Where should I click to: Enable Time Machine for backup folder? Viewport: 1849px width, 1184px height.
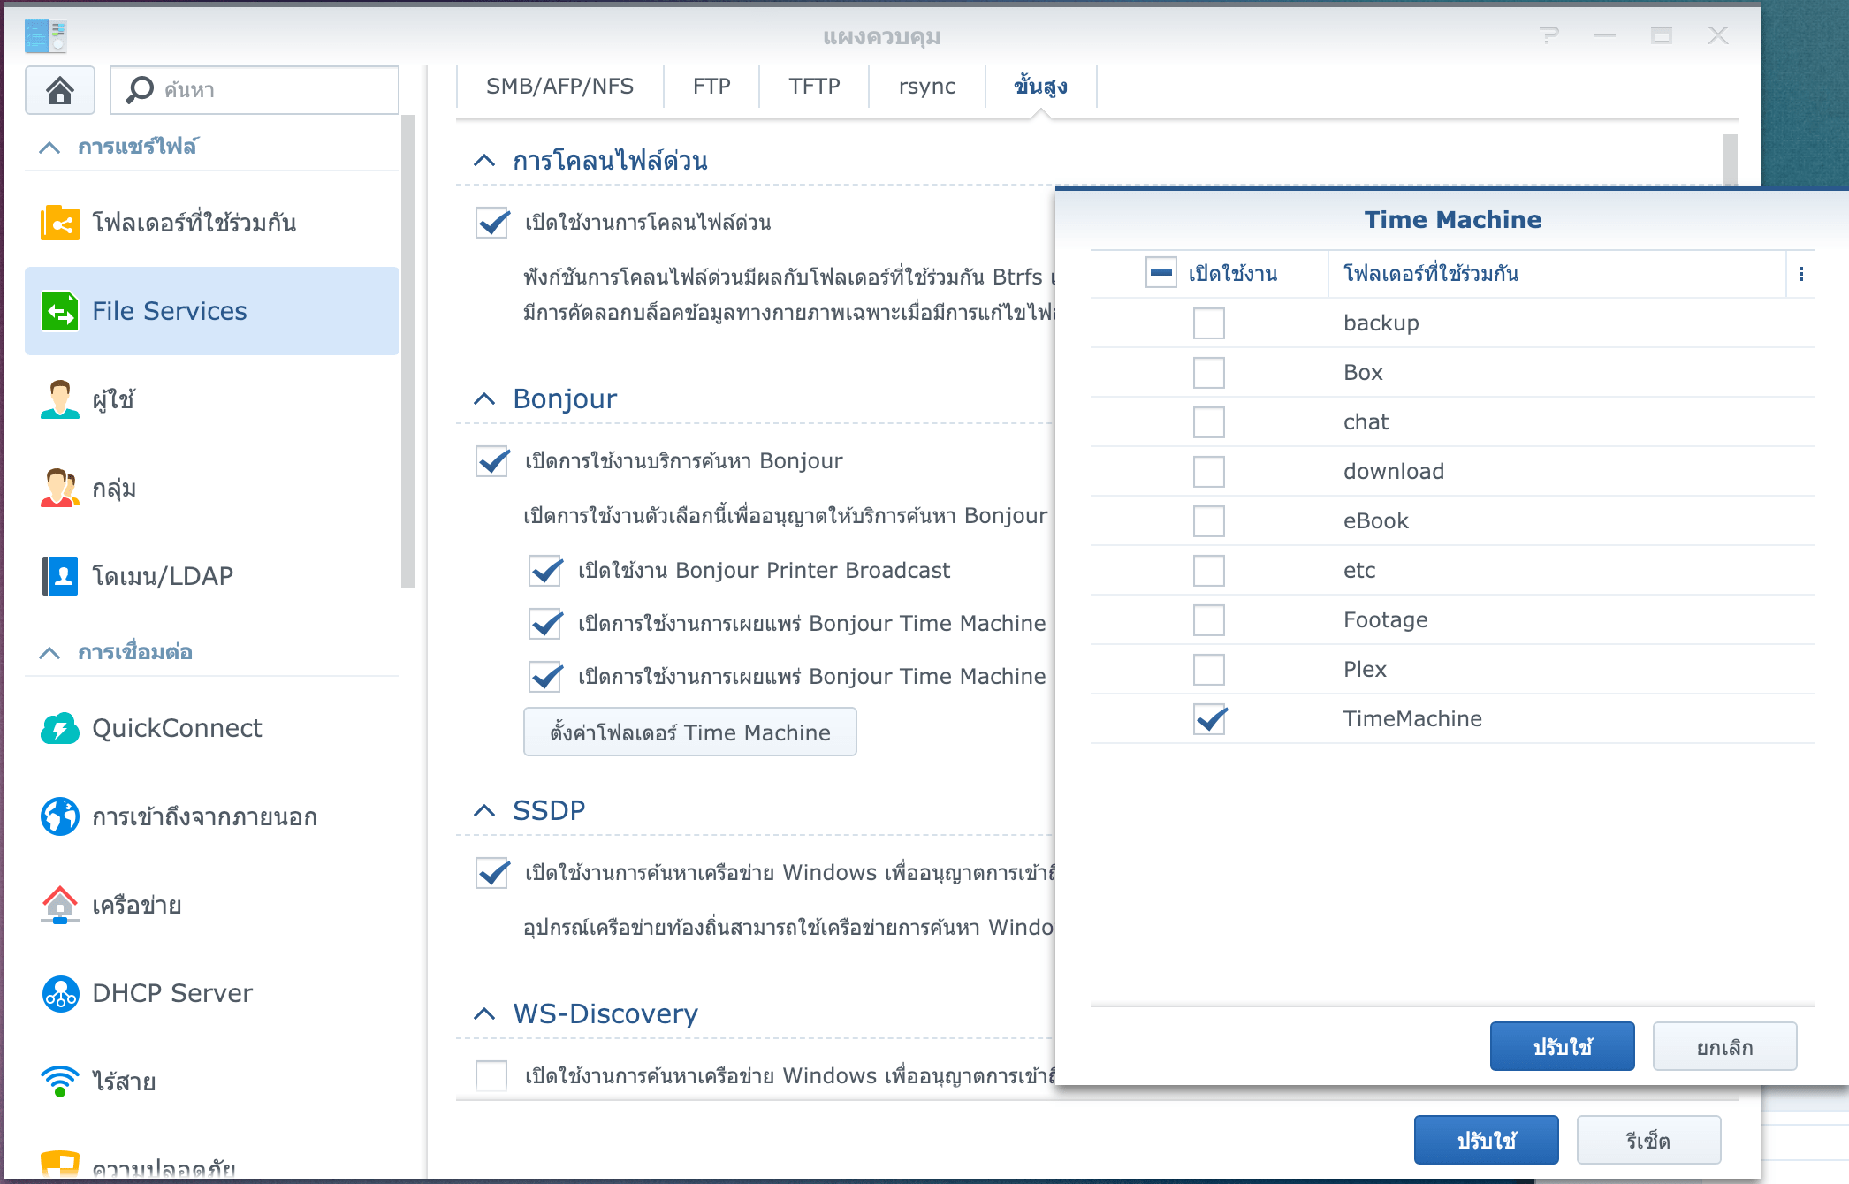point(1208,323)
